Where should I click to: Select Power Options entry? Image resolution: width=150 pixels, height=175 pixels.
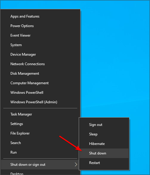pyautogui.click(x=40, y=26)
